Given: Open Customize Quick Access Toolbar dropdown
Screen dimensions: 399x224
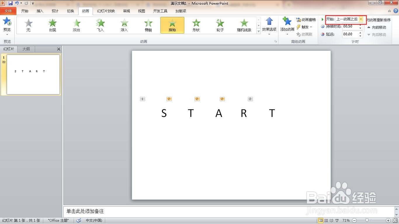Looking at the screenshot, I should (x=33, y=3).
